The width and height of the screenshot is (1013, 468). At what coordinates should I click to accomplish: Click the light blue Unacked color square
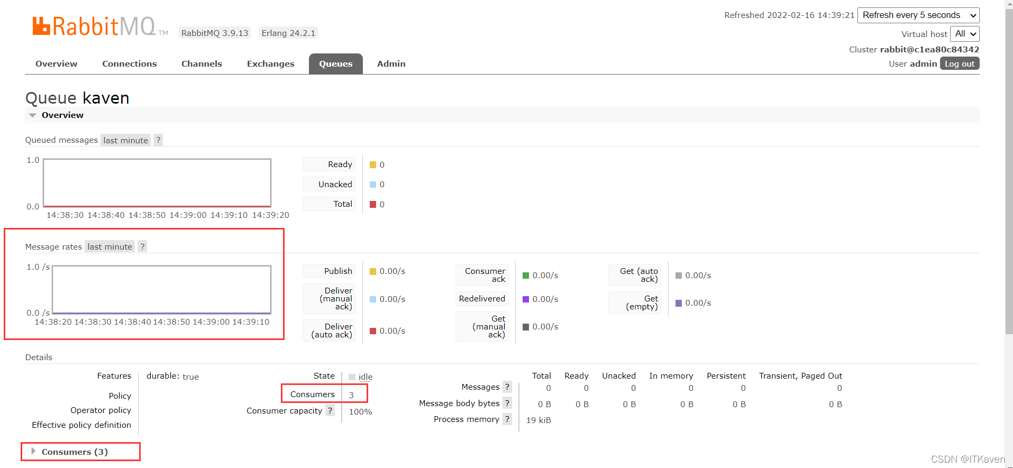373,185
